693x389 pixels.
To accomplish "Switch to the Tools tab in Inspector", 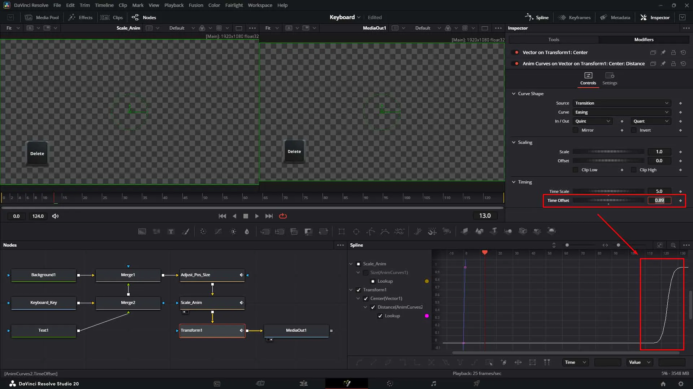I will (553, 40).
